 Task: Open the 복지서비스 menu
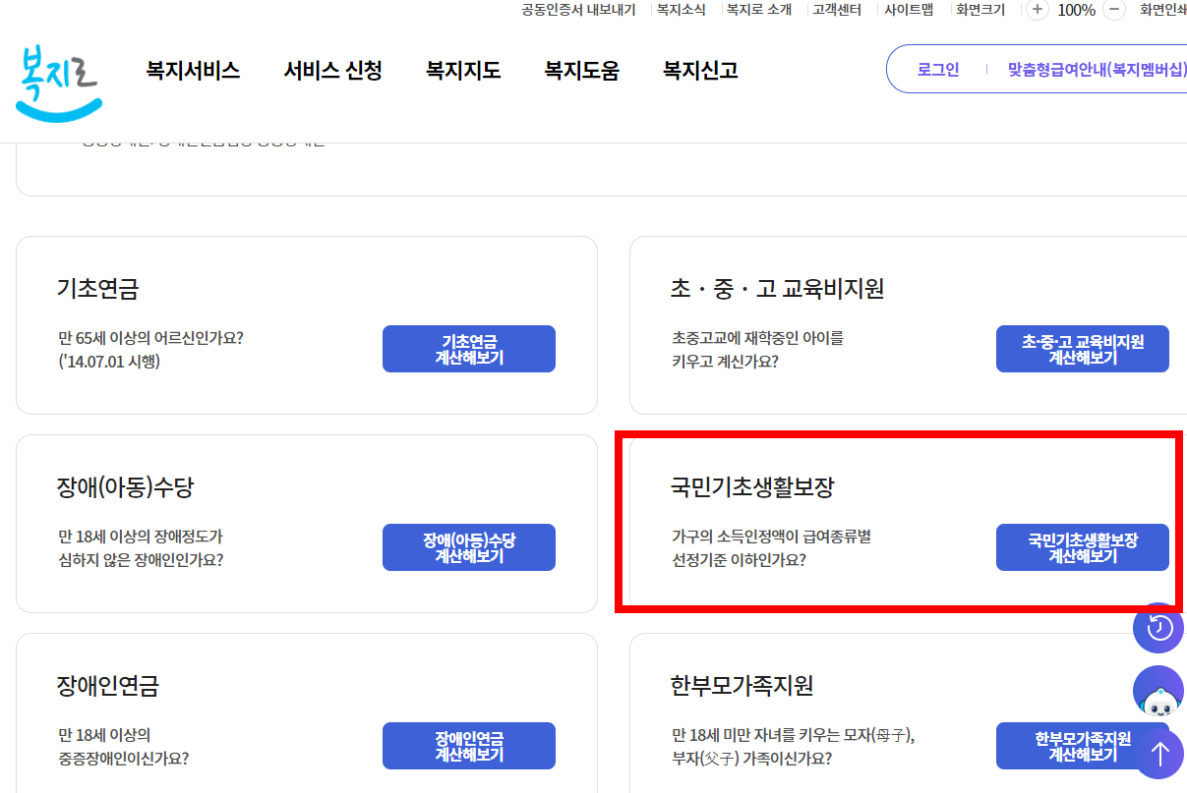click(x=193, y=70)
